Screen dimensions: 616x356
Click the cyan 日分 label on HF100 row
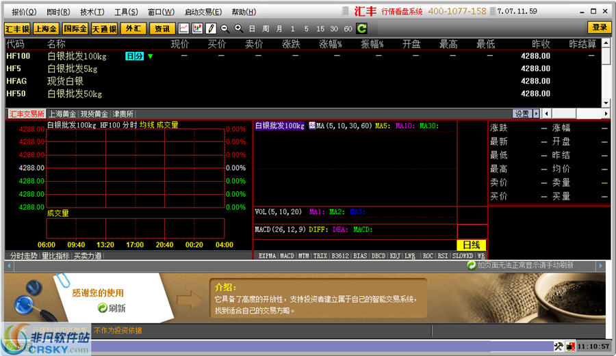point(134,56)
